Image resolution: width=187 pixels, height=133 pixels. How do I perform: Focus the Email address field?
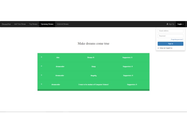point(170,31)
